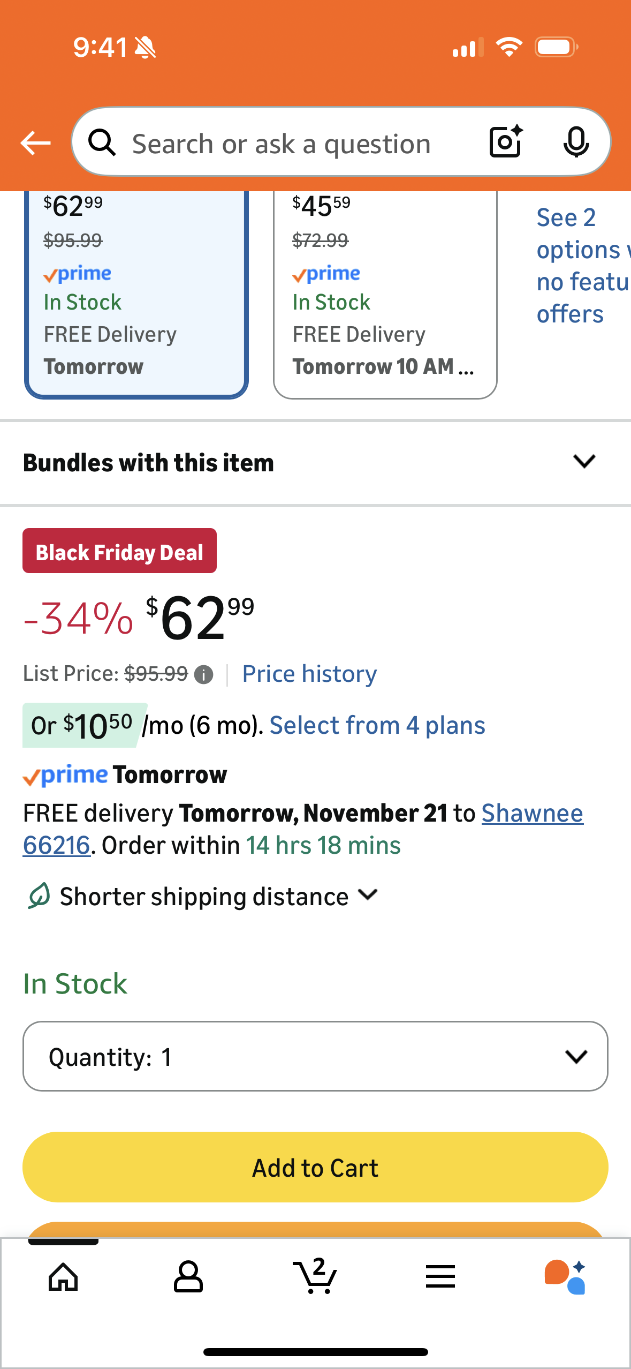
Task: Open the account profile tab
Action: click(x=188, y=1276)
